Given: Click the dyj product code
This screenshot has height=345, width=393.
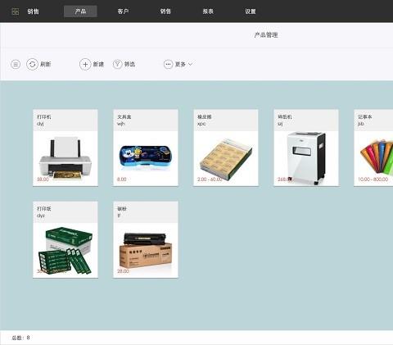Looking at the screenshot, I should pos(40,124).
